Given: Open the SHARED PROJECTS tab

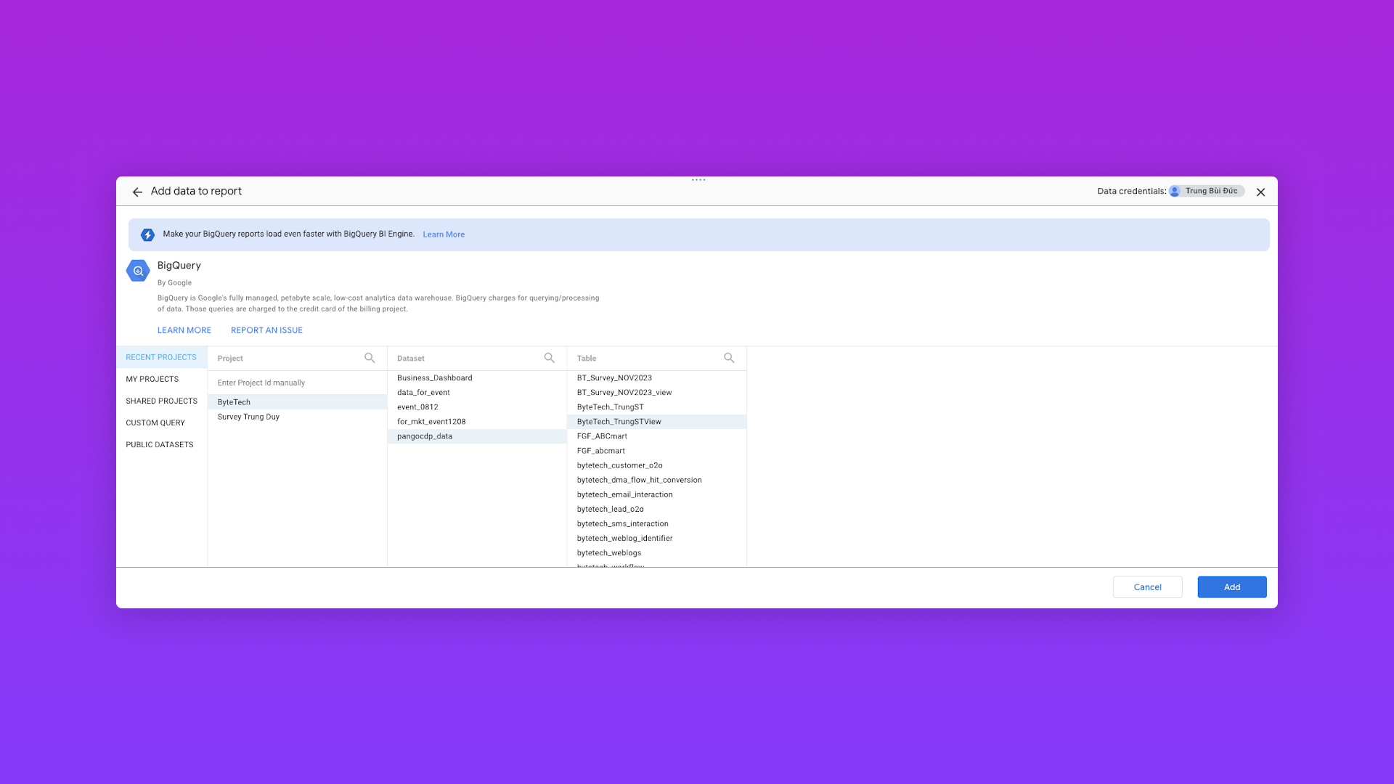Looking at the screenshot, I should 161,401.
